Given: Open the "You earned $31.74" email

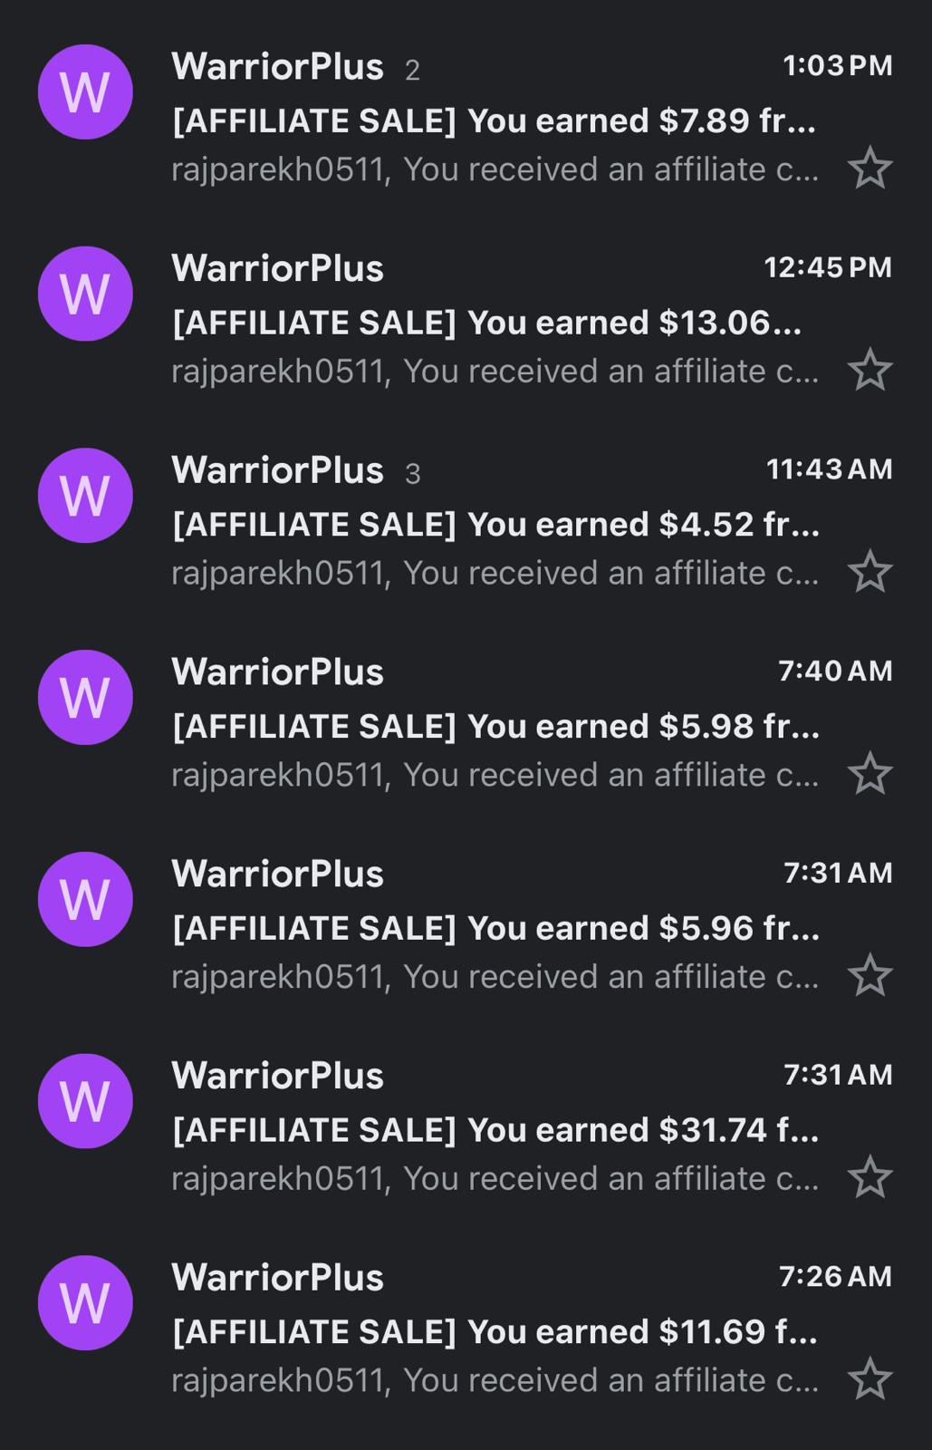Looking at the screenshot, I should point(495,1130).
